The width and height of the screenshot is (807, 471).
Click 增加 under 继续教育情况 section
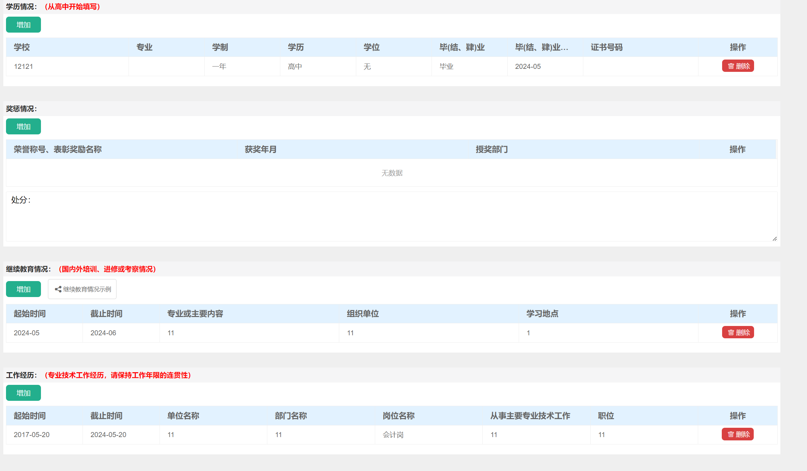coord(23,289)
